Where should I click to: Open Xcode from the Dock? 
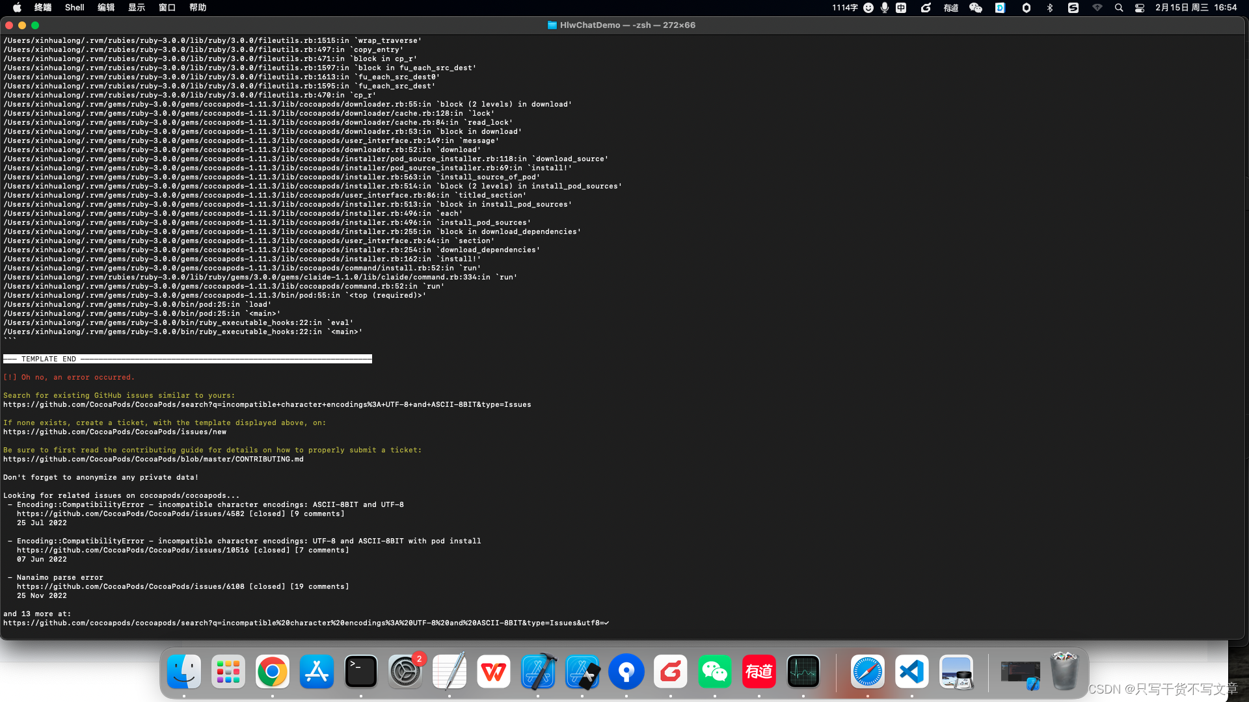point(538,671)
